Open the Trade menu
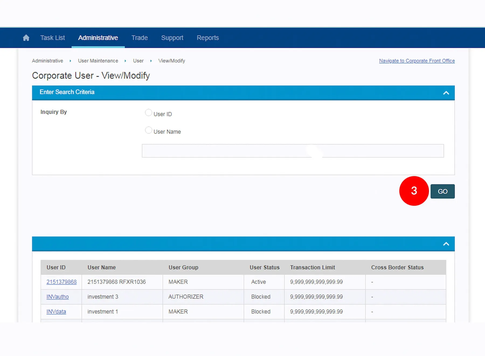The width and height of the screenshot is (485, 356). (139, 38)
